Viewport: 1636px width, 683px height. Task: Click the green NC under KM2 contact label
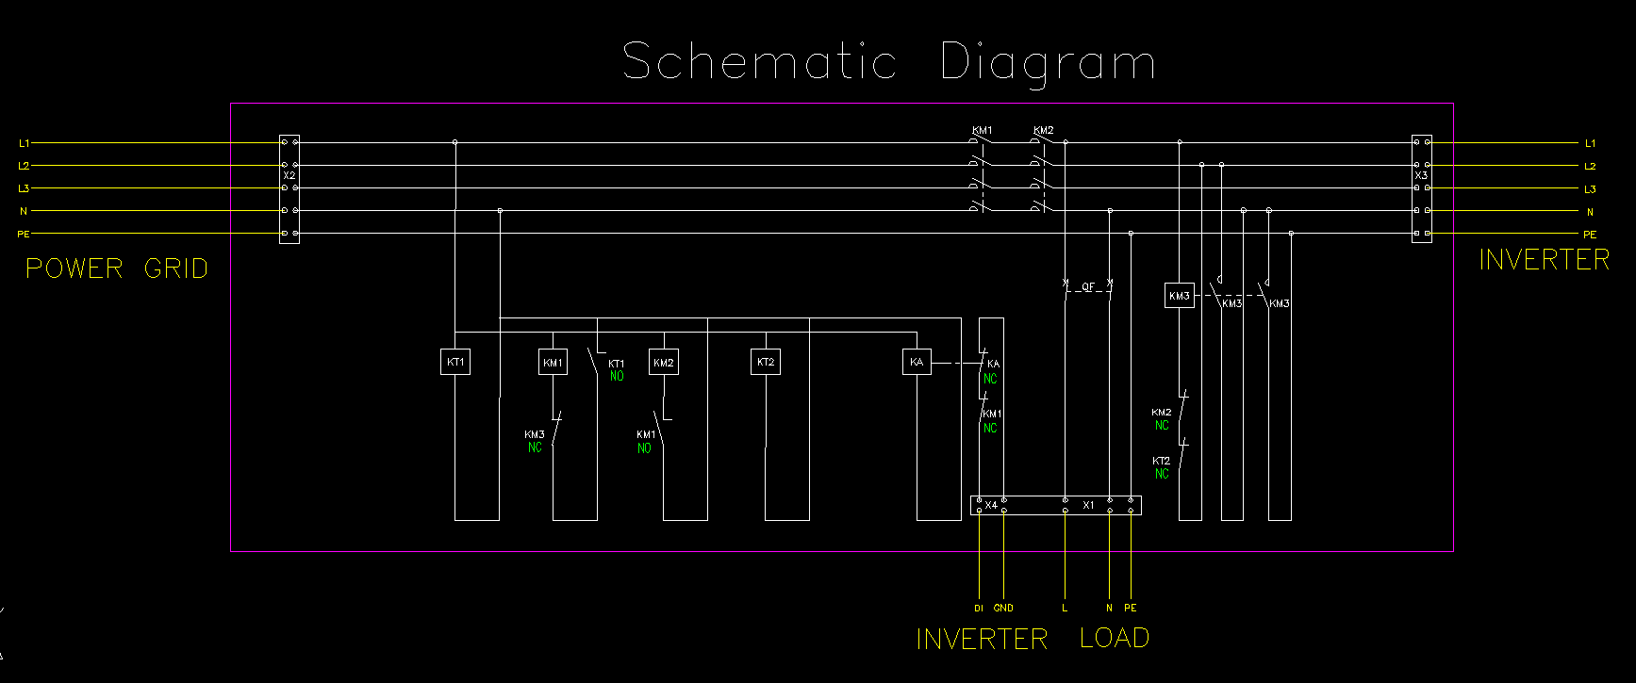[x=1162, y=426]
